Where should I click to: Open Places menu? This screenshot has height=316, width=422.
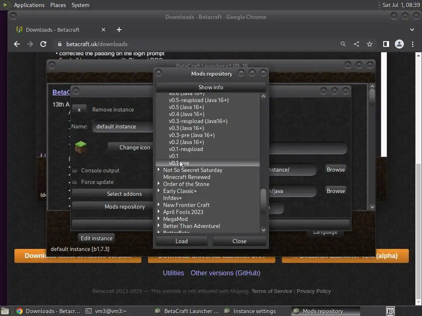coord(58,5)
